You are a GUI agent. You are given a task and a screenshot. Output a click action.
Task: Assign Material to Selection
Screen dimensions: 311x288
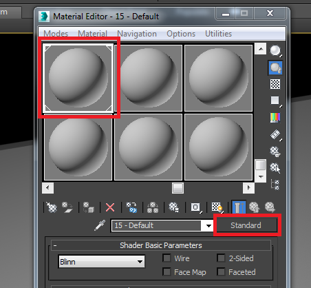tap(89, 207)
